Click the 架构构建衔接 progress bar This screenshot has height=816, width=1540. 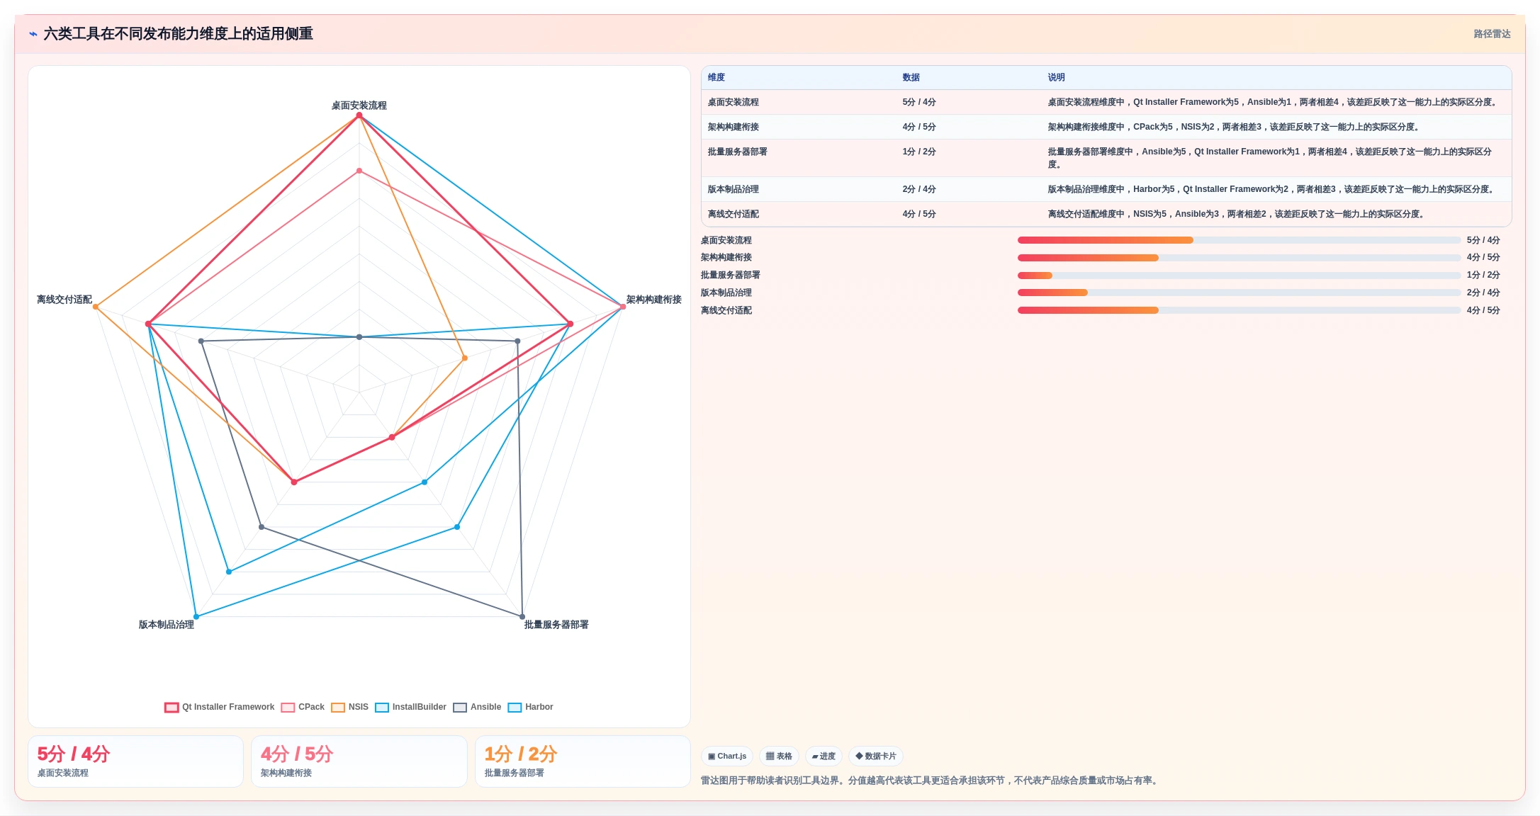click(1239, 258)
